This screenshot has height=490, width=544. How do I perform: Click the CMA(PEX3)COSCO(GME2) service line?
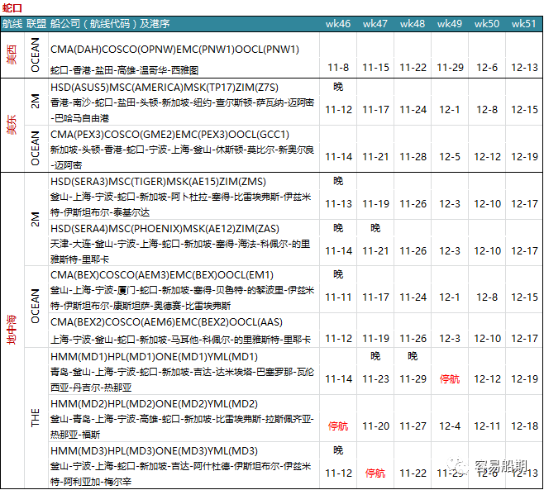point(169,135)
